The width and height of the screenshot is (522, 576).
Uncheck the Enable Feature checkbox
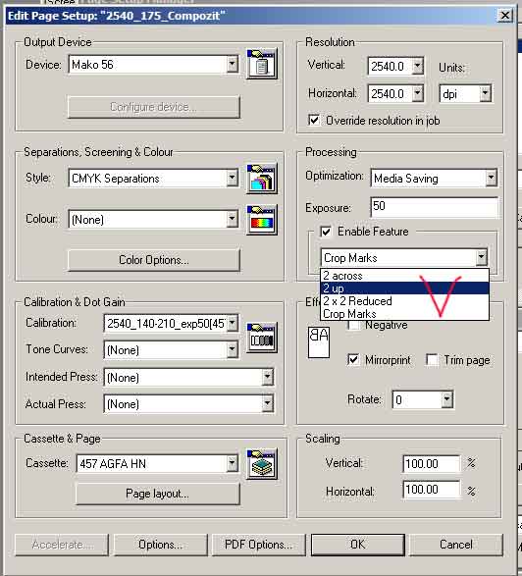326,232
